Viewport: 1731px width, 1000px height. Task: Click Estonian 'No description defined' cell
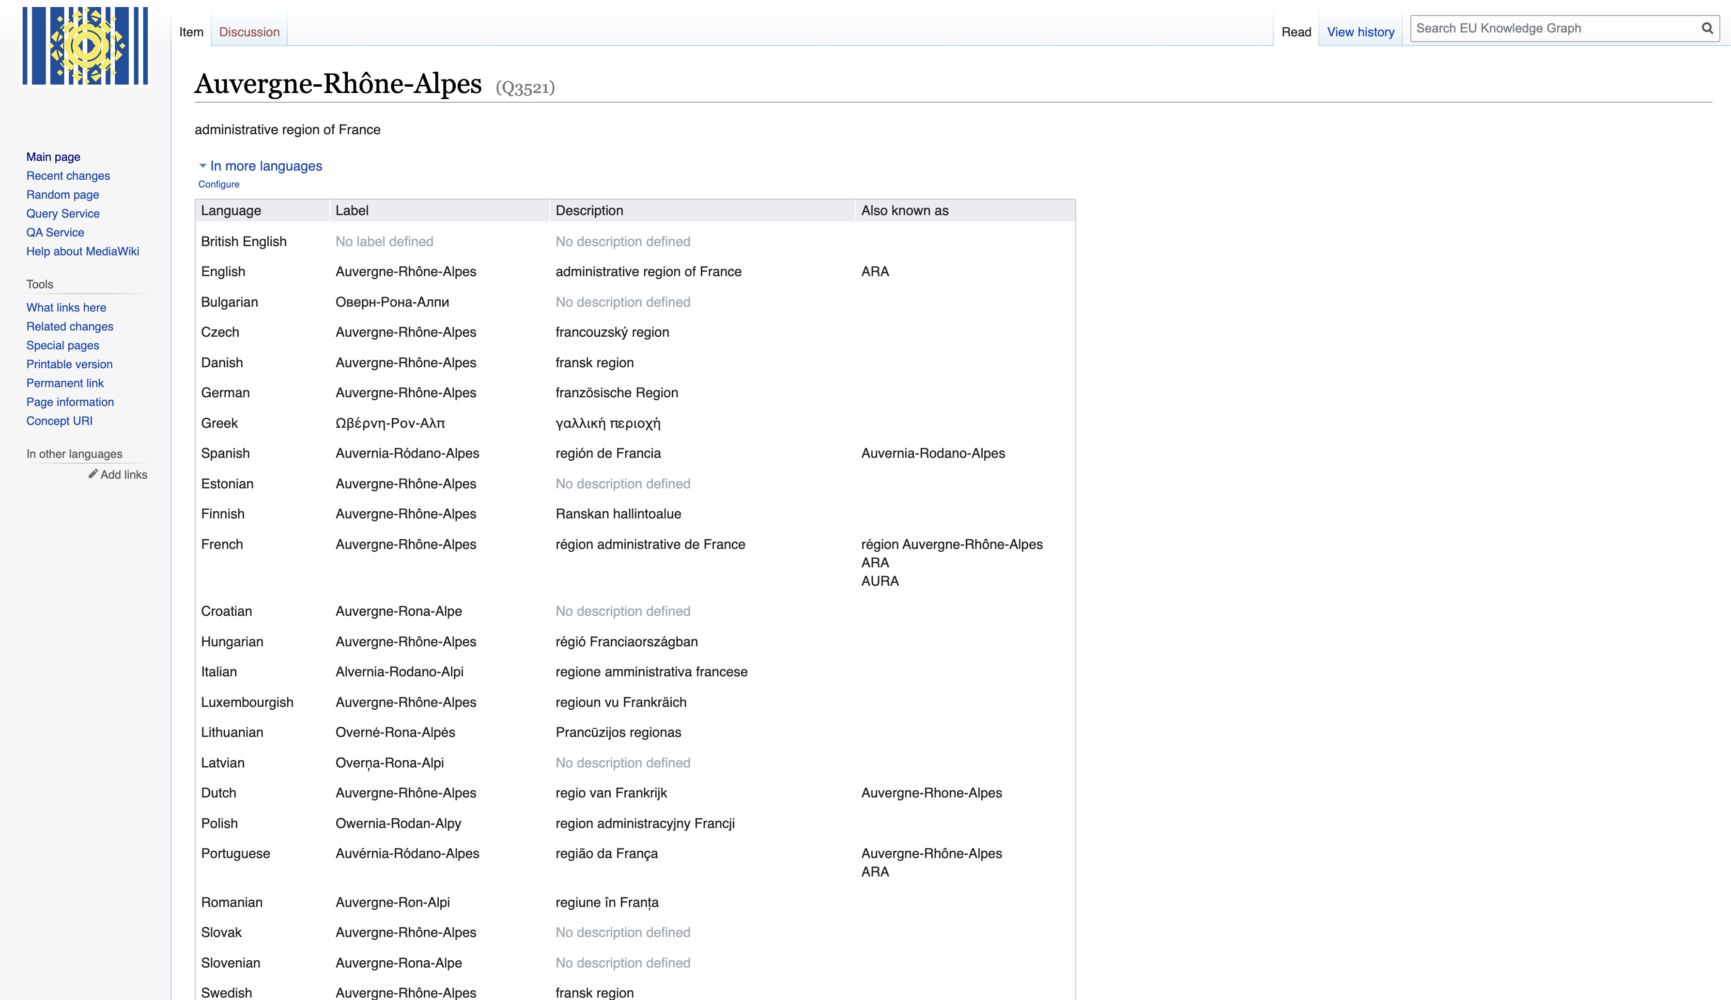coord(623,484)
